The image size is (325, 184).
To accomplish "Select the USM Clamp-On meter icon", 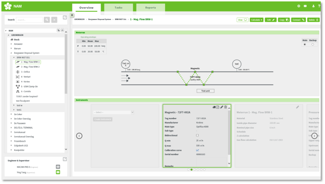I will (x=18, y=86).
